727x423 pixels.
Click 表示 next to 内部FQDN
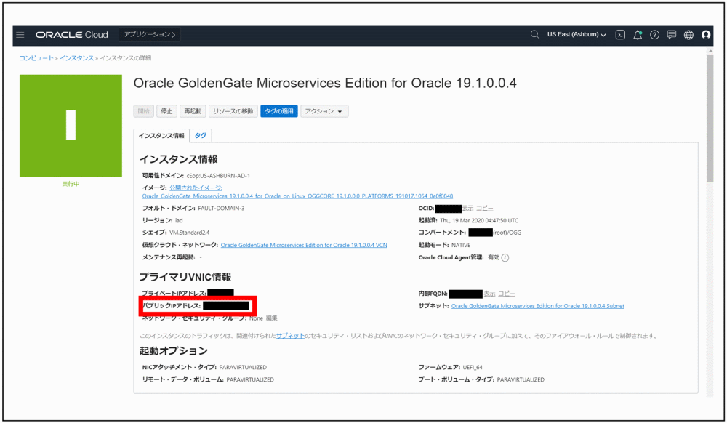[489, 294]
